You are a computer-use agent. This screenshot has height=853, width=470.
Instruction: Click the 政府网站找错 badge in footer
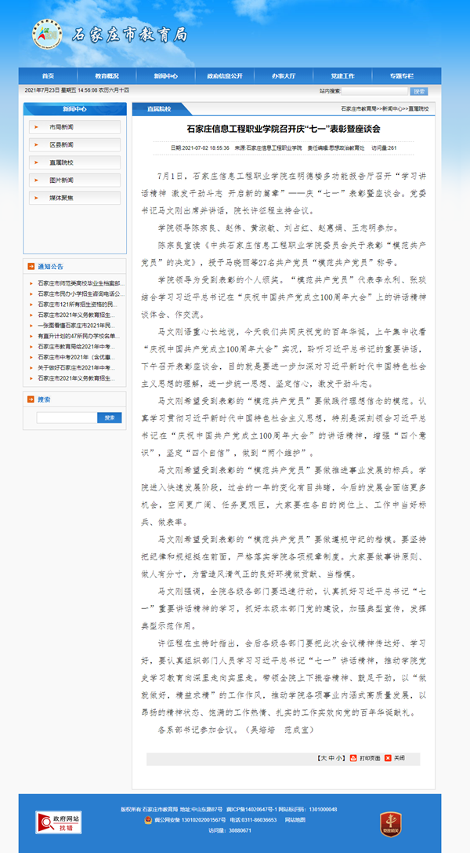tap(59, 822)
